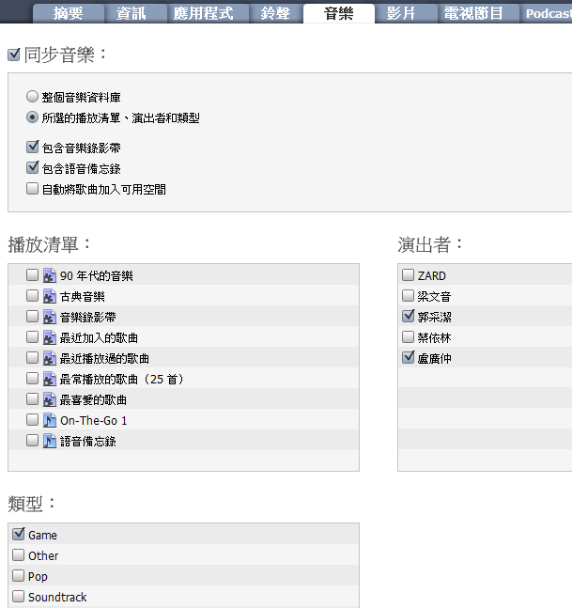Click the On-The-Go 1 playlist name
Viewport: 572px width, 608px height.
click(93, 421)
